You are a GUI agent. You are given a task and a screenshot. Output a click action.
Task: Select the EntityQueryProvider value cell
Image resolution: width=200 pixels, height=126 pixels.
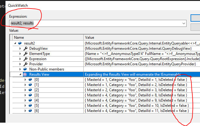[140, 64]
